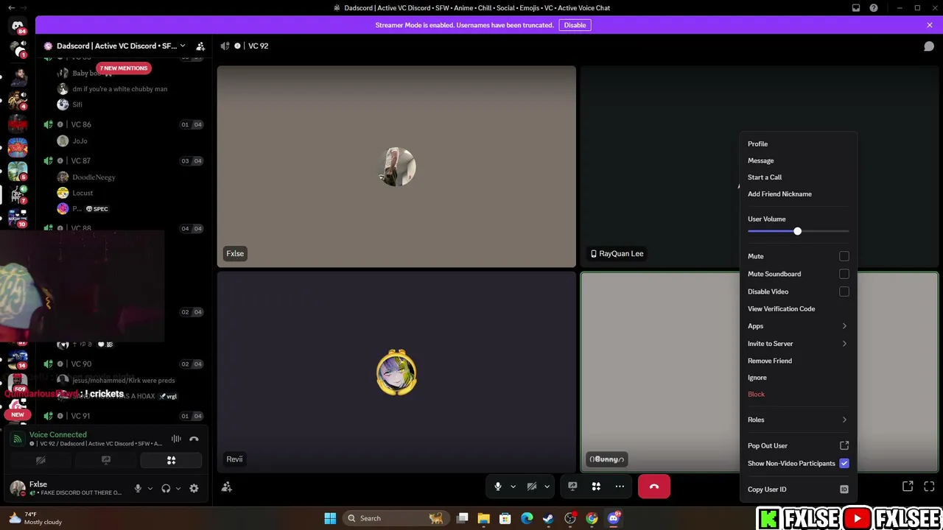Viewport: 943px width, 530px height.
Task: Click the noise suppression waveform icon
Action: 176,439
